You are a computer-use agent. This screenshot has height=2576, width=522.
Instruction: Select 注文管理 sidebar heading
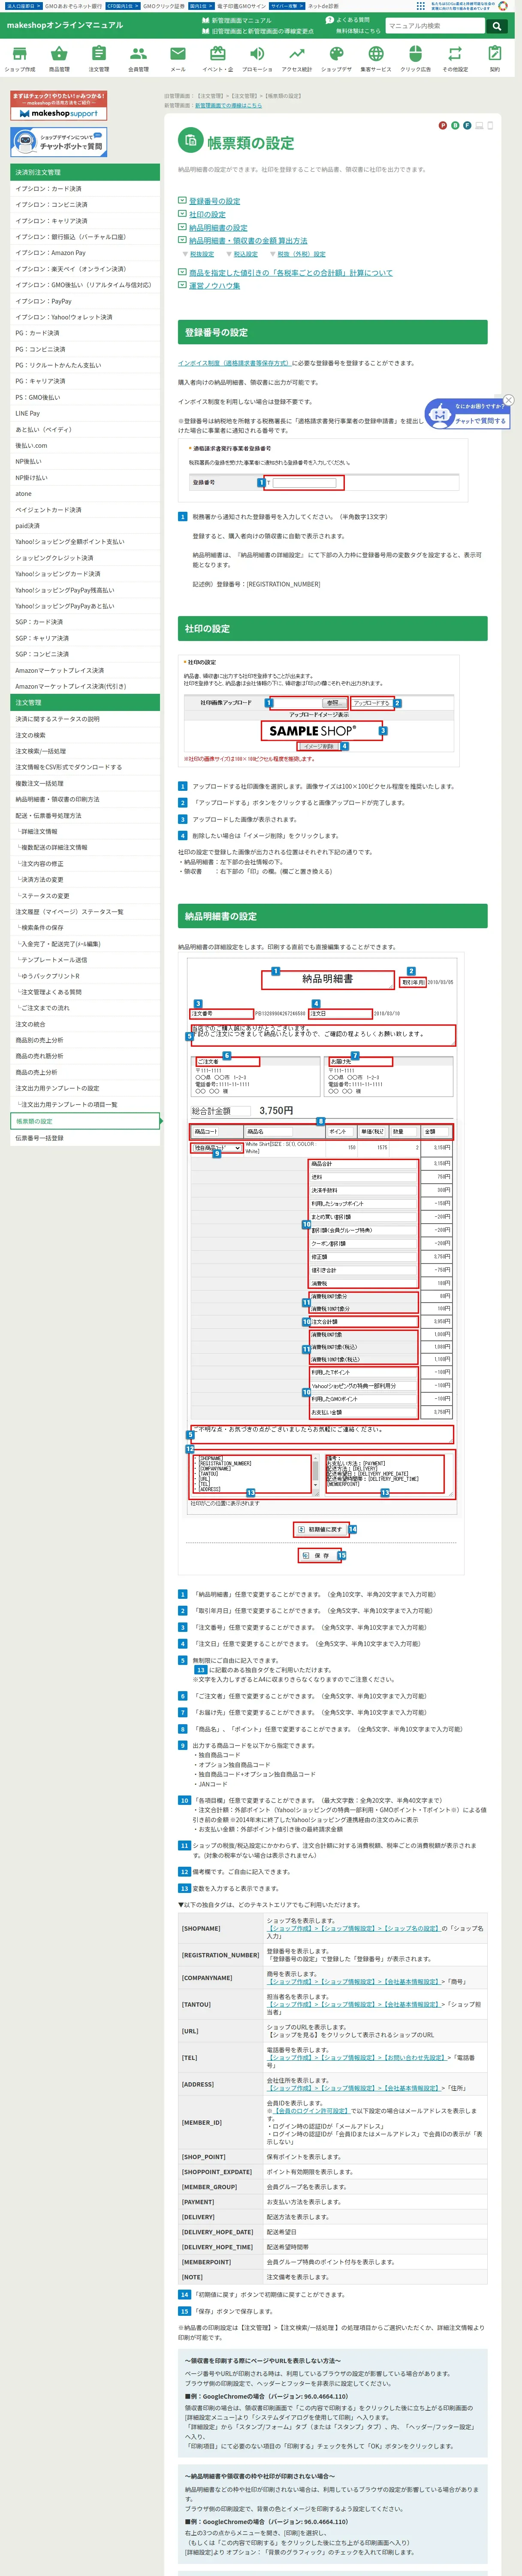pyautogui.click(x=85, y=703)
